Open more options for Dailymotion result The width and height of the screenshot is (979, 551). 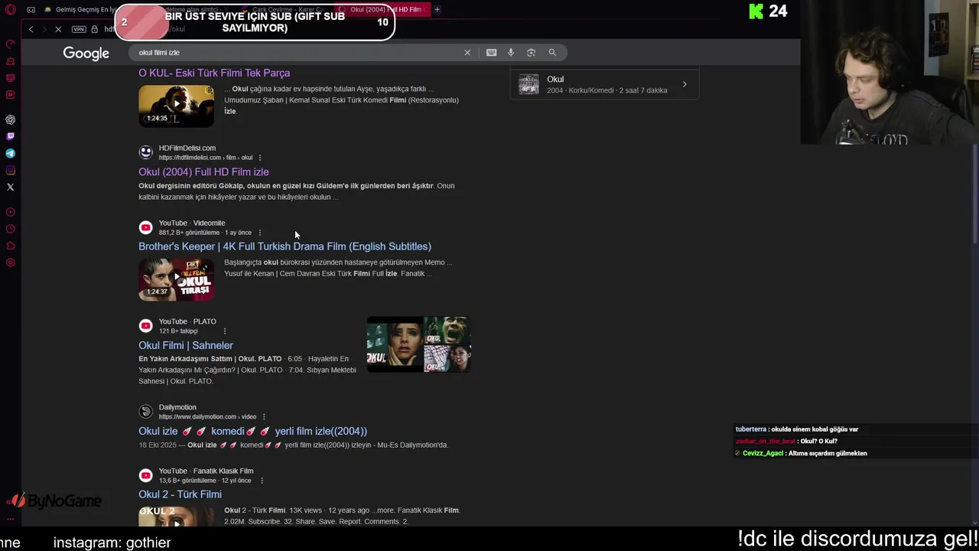264,417
